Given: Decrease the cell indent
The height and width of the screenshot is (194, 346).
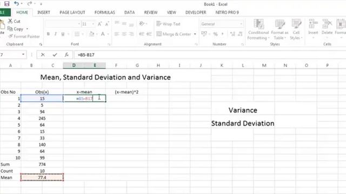Looking at the screenshot, I should point(142,34).
